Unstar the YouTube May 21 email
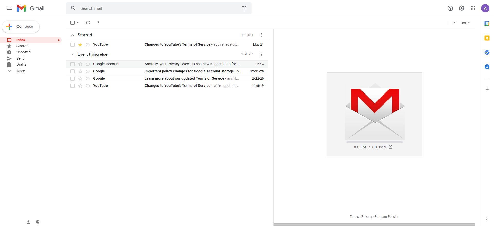The image size is (494, 226). click(80, 45)
